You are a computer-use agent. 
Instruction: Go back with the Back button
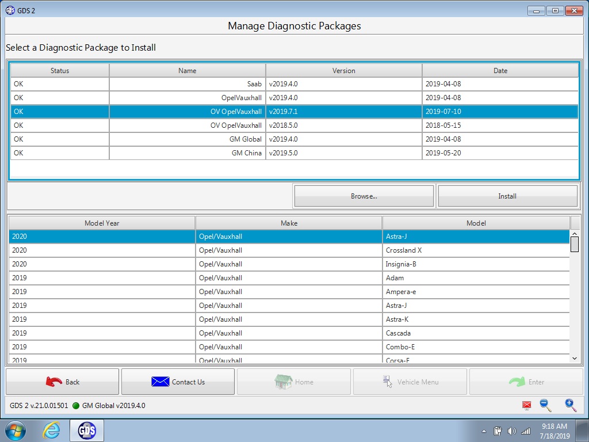[62, 382]
